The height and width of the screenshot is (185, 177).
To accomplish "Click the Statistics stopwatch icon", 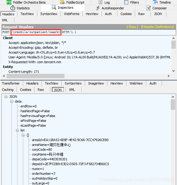I will [x=13, y=8].
